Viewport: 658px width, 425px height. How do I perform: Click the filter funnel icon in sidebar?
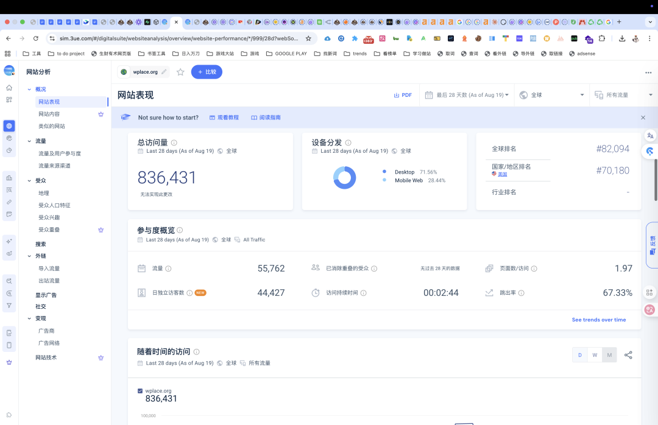[x=9, y=306]
